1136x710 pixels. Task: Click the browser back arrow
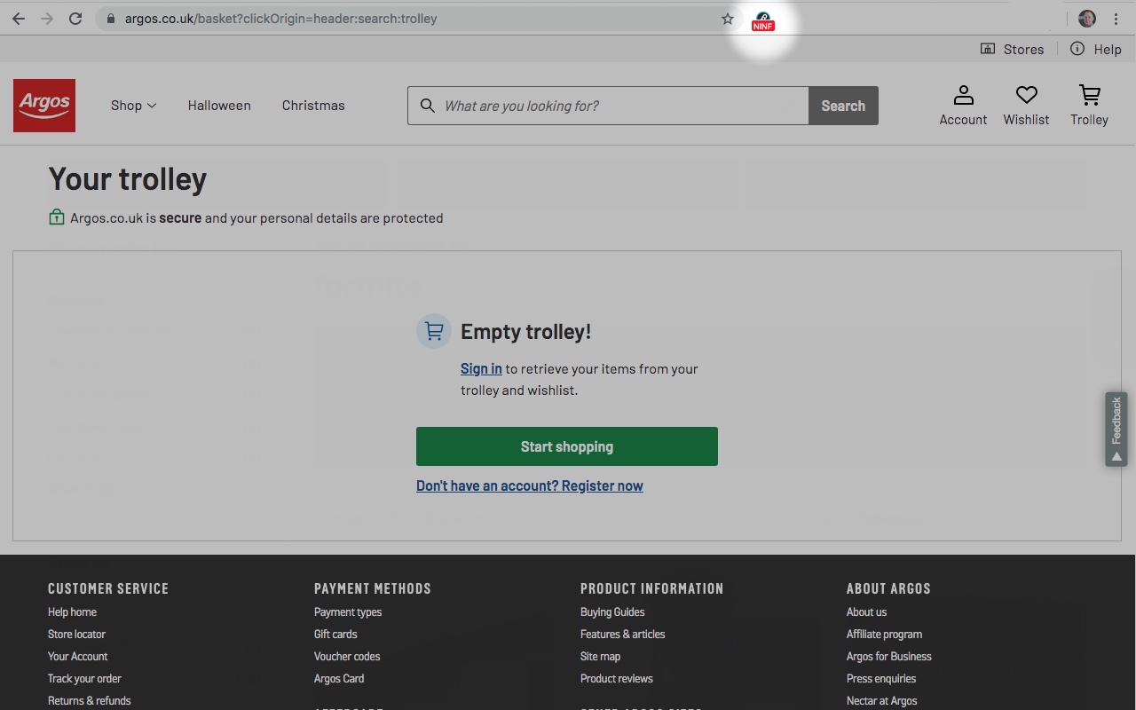tap(19, 19)
